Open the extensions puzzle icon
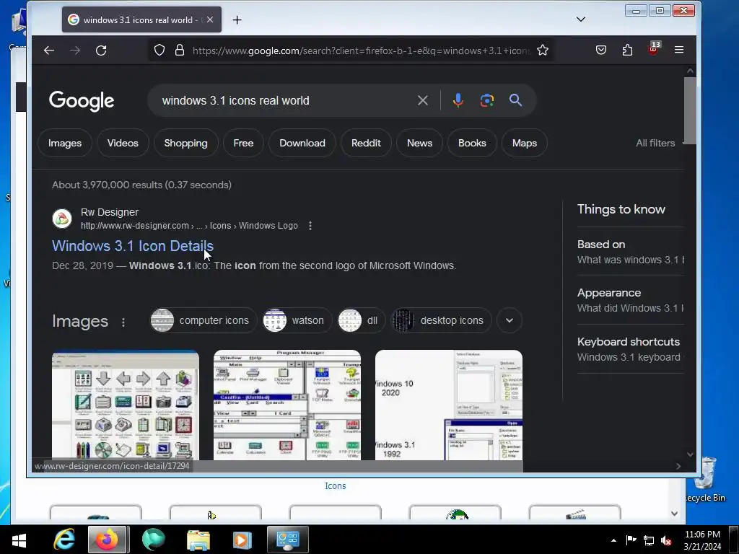This screenshot has height=554, width=739. pos(627,50)
